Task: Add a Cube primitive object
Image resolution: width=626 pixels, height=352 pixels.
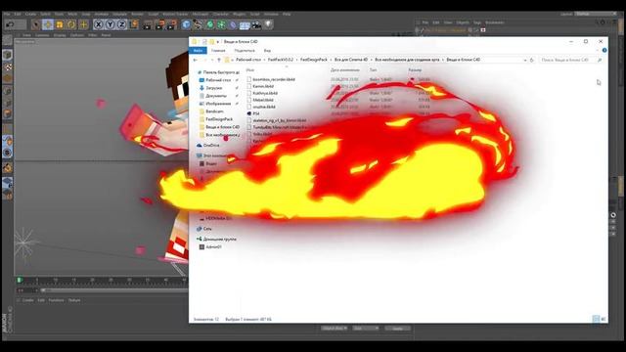Action: click(186, 24)
